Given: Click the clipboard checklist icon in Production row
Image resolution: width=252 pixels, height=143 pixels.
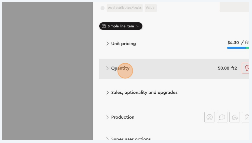Looking at the screenshot, I should click(x=246, y=117).
